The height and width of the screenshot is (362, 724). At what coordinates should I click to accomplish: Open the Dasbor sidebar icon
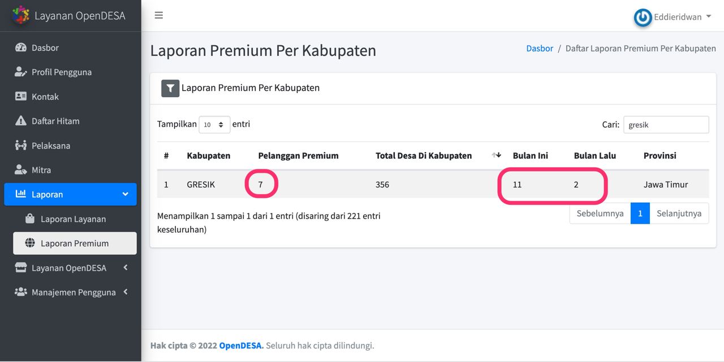22,47
